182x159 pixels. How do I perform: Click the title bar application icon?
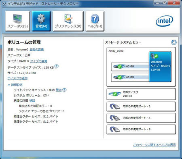4,4
